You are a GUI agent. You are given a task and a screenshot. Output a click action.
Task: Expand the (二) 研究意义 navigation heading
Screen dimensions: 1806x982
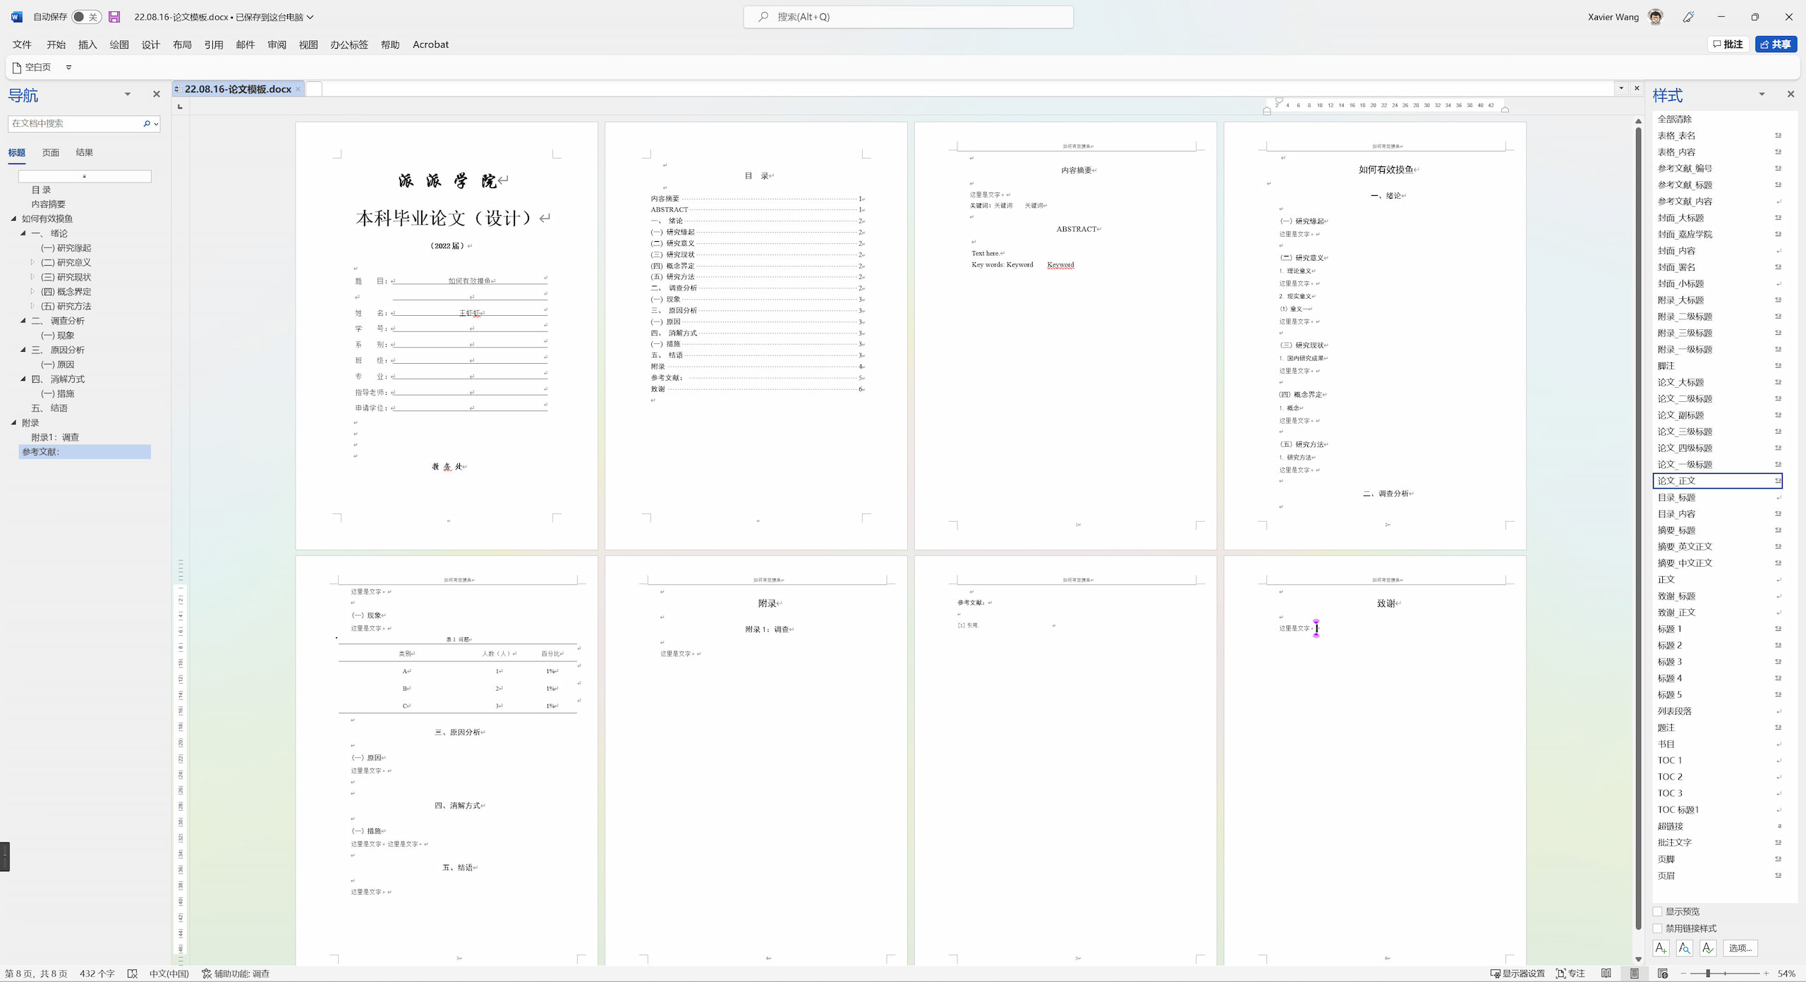(x=32, y=262)
